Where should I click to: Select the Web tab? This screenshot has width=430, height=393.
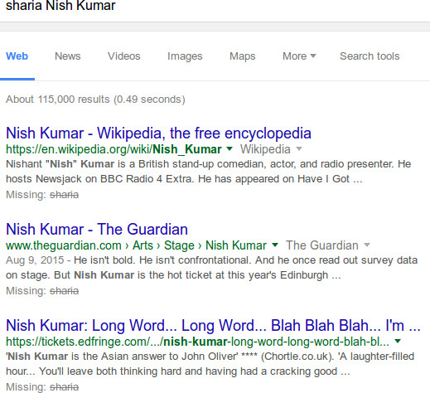coord(17,56)
